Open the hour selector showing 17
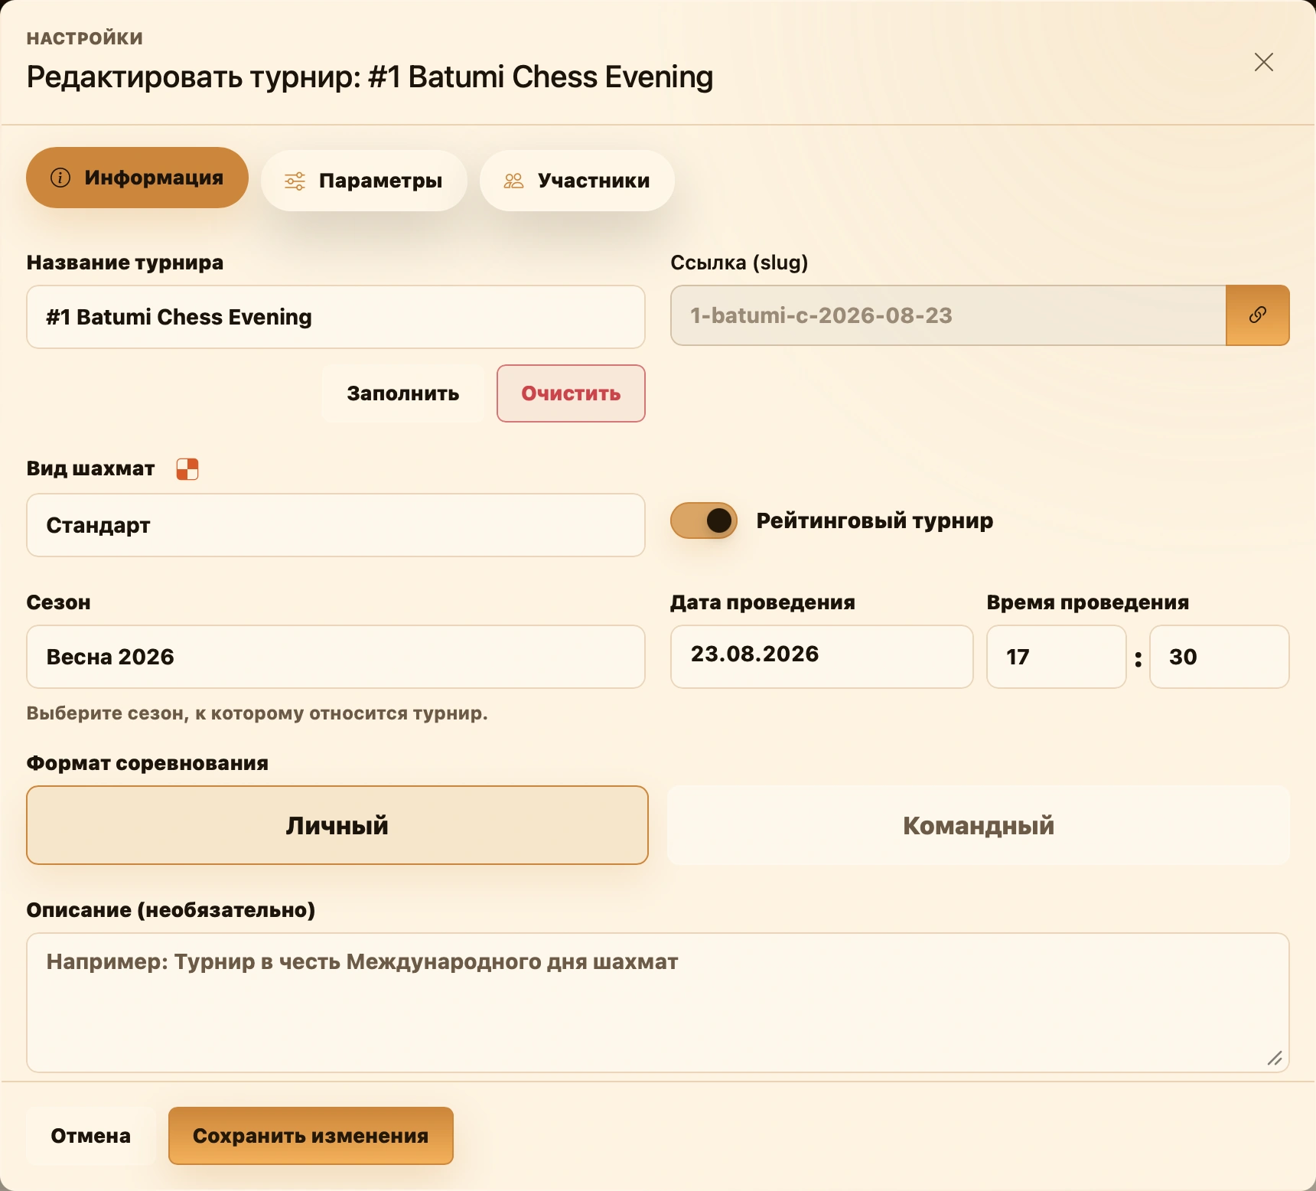Viewport: 1316px width, 1191px height. [1056, 657]
